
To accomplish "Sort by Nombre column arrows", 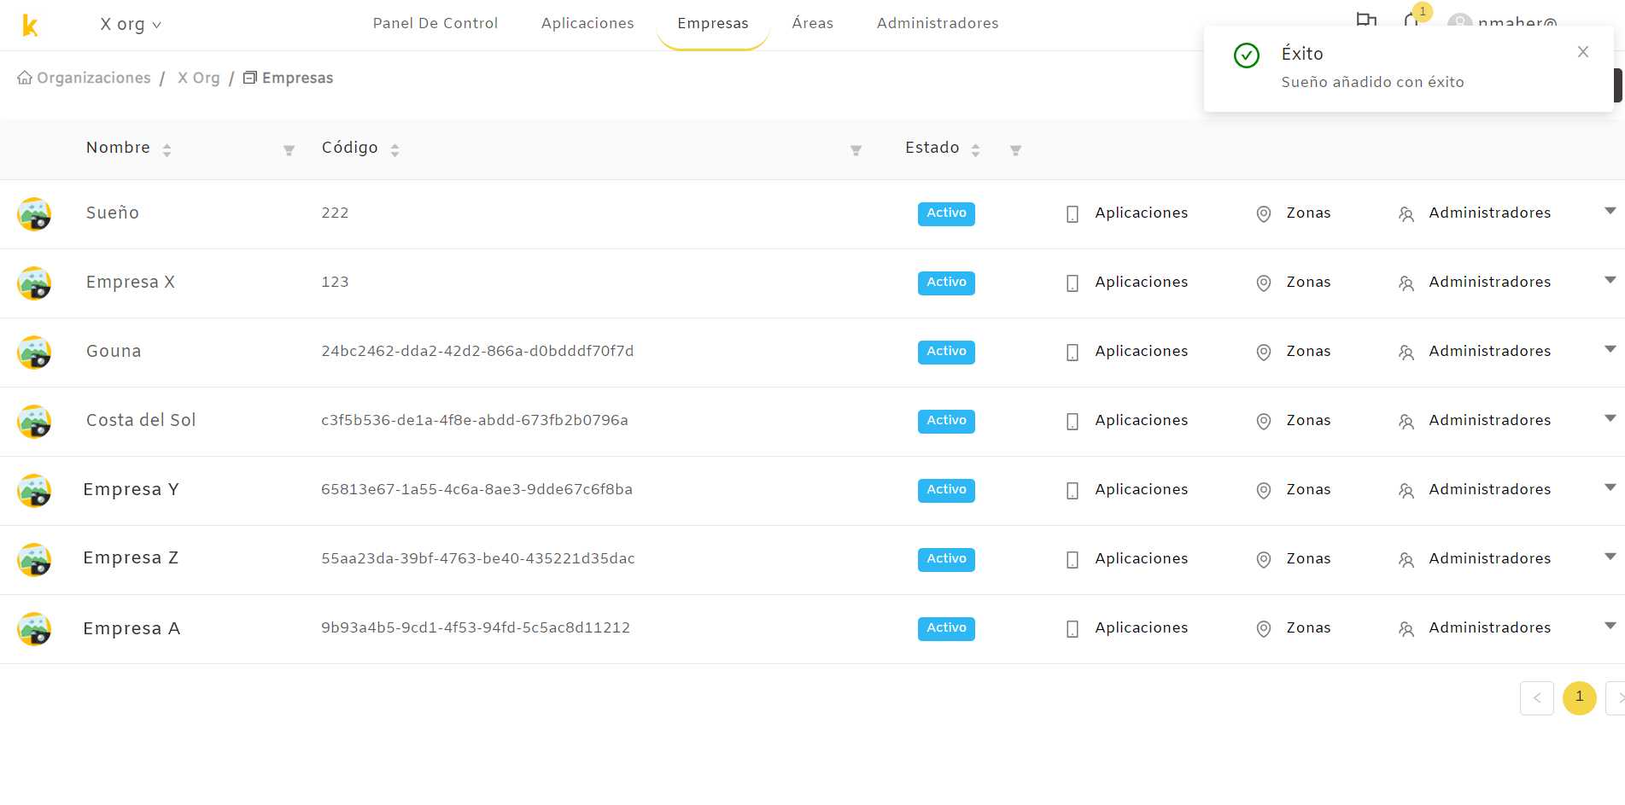I will click(167, 150).
